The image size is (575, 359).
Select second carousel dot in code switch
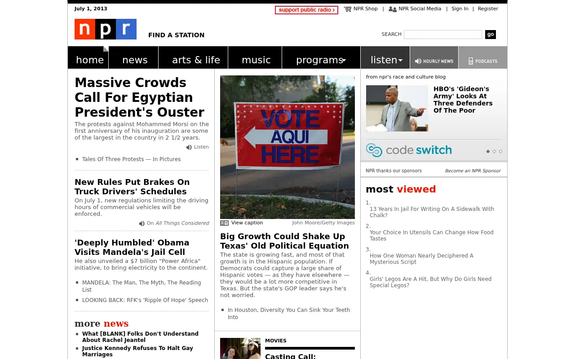[x=494, y=152]
